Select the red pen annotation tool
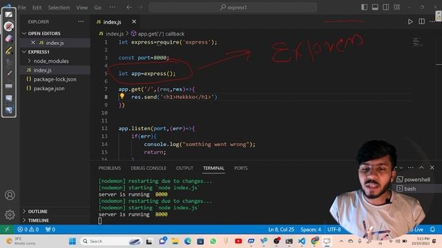442x248 pixels. click(x=9, y=26)
